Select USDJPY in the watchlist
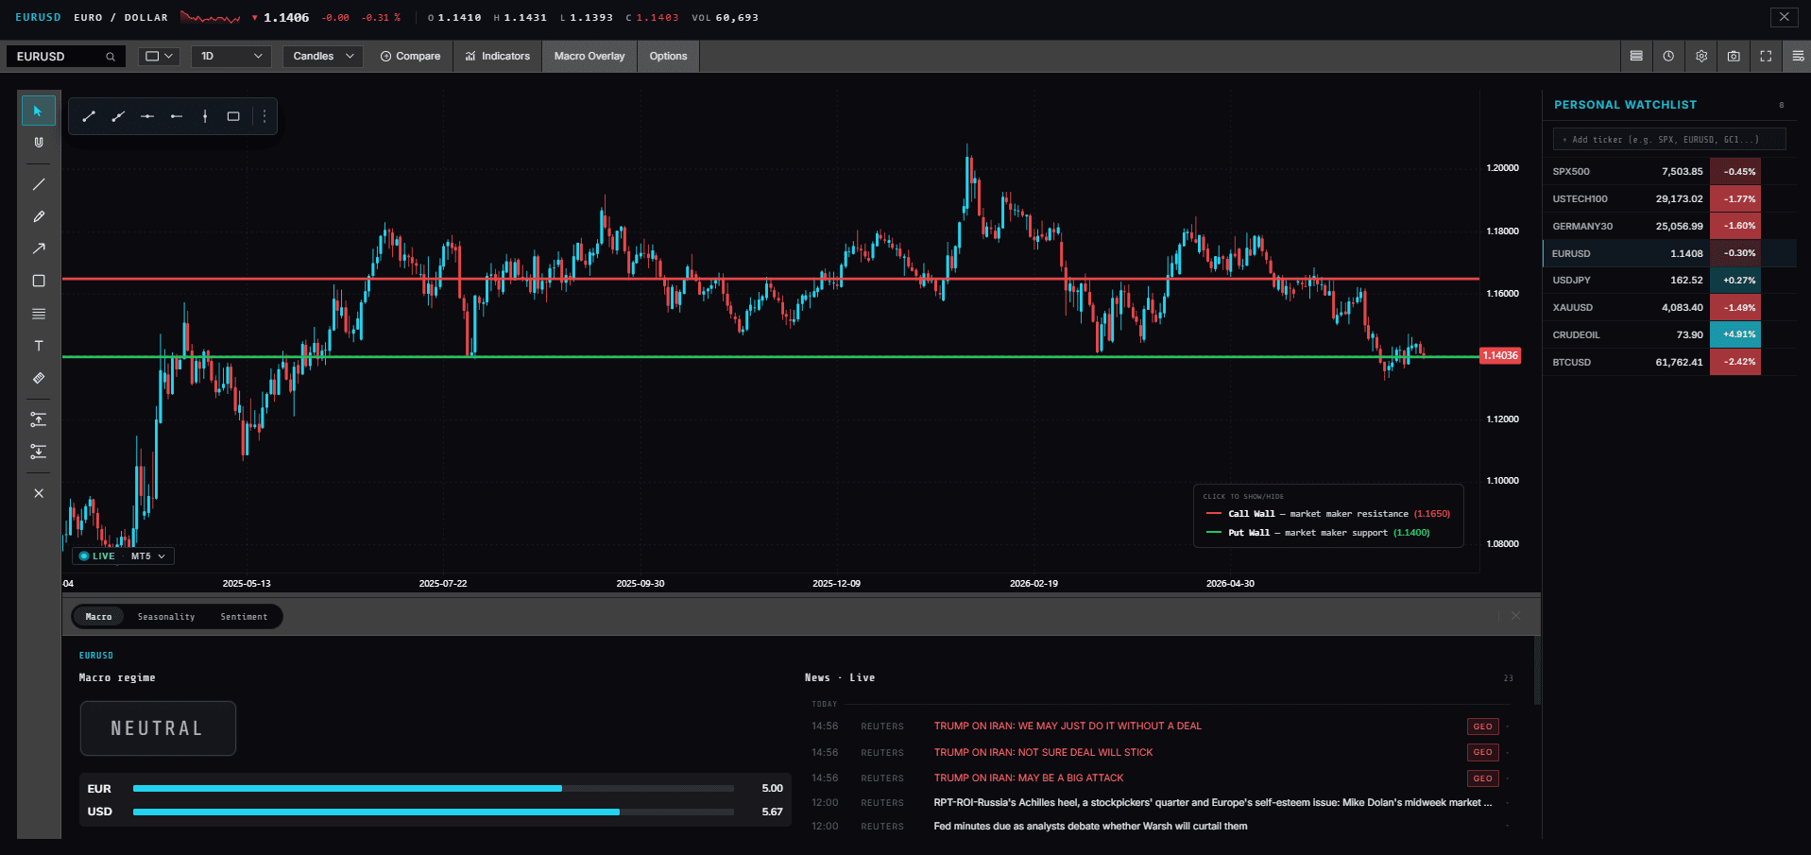The width and height of the screenshot is (1811, 855). click(x=1669, y=281)
